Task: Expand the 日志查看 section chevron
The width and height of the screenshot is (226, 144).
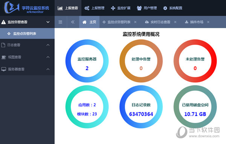Action: pos(48,45)
